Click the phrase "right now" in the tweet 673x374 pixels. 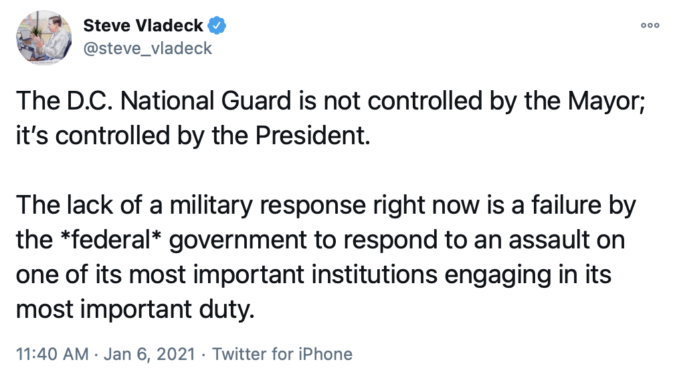tap(431, 205)
